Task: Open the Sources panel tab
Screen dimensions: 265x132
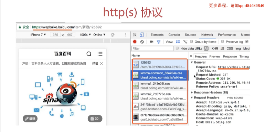Action: point(190,35)
